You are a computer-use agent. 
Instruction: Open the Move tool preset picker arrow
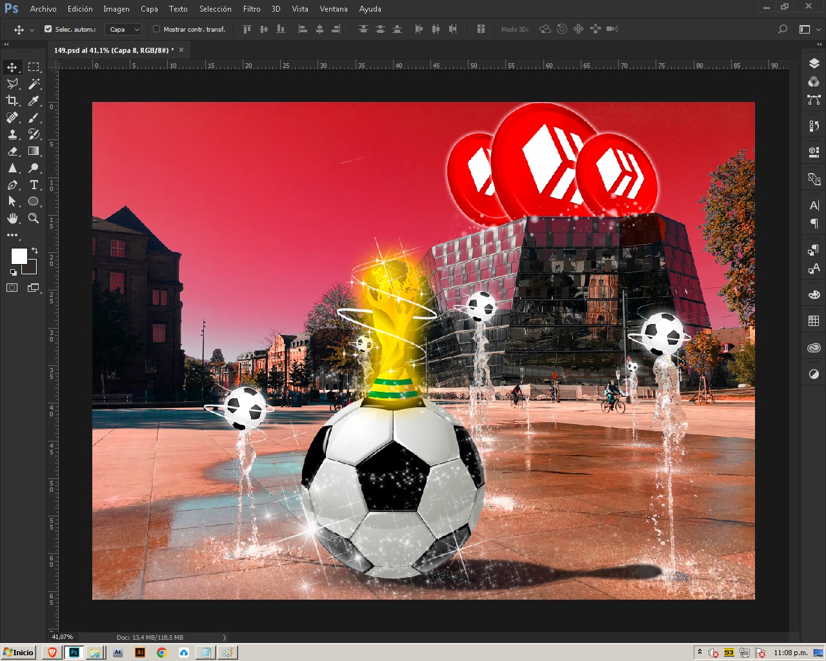point(31,30)
